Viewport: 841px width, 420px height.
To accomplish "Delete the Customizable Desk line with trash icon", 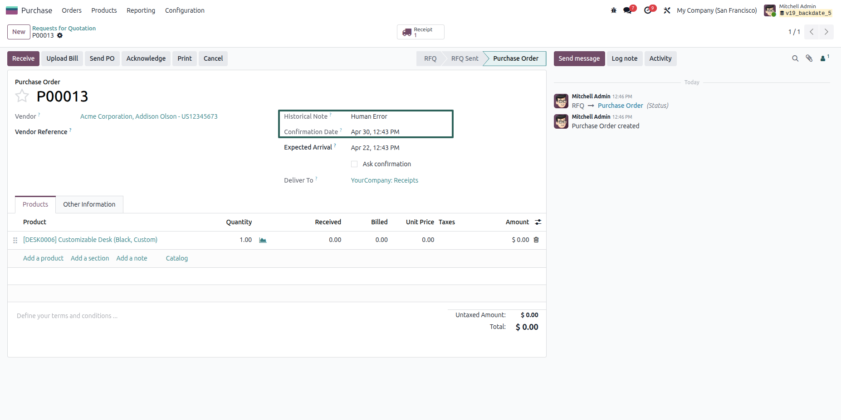I will tap(536, 240).
